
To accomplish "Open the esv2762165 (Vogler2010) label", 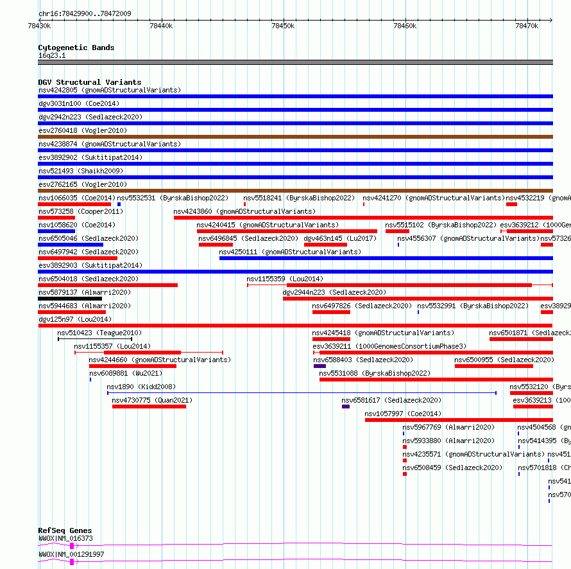I will 83,184.
